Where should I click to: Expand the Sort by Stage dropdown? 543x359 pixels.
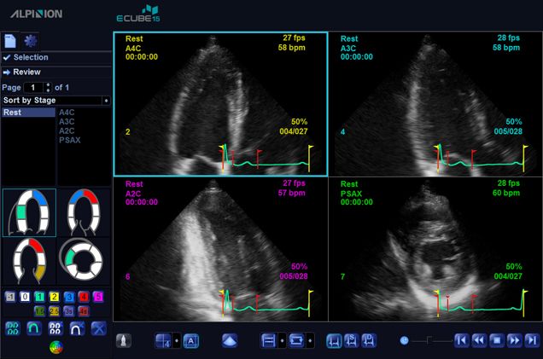[106, 101]
